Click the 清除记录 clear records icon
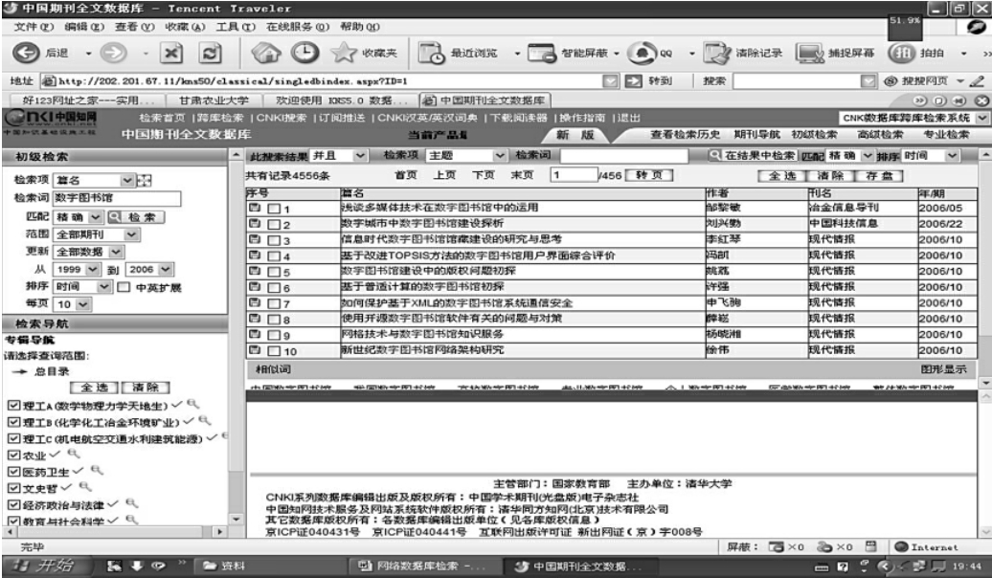 pos(717,54)
